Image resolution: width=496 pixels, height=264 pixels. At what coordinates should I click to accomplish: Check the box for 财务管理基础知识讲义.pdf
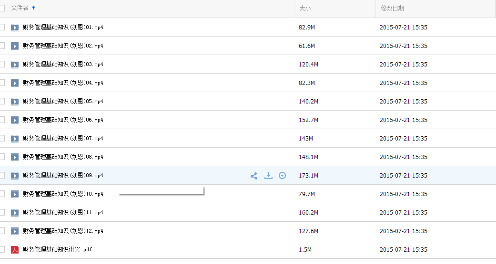[x=2, y=249]
